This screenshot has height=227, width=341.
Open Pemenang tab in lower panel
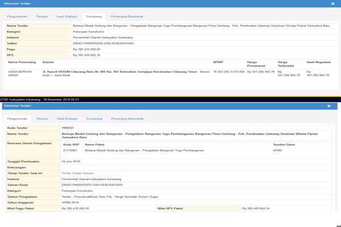(x=94, y=119)
